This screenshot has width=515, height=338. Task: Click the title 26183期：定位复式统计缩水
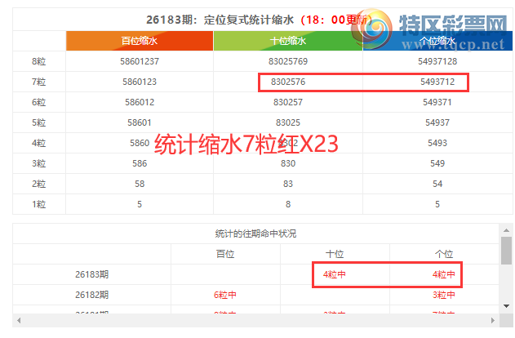tap(220, 20)
